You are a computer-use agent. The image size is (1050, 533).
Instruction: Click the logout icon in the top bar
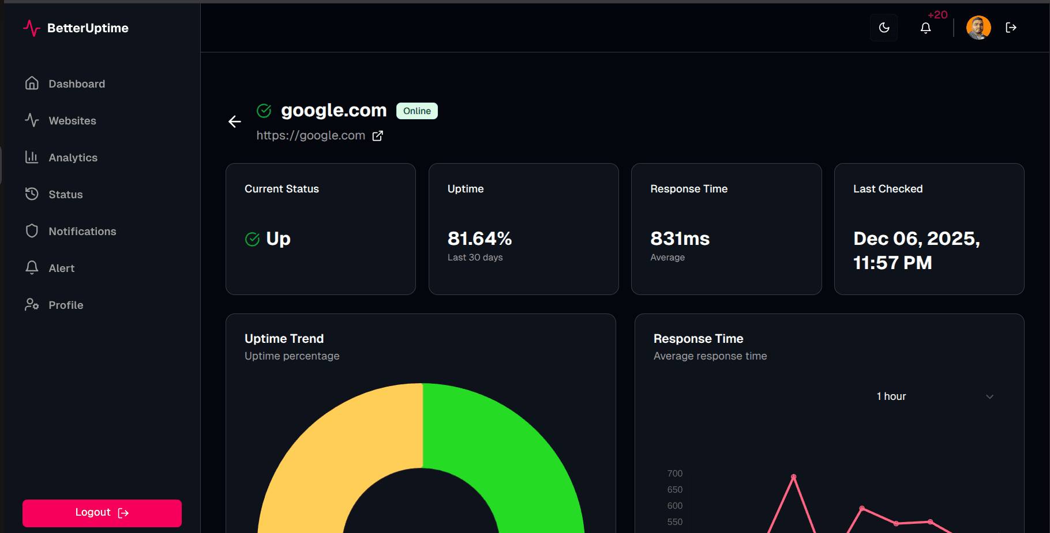(1011, 27)
